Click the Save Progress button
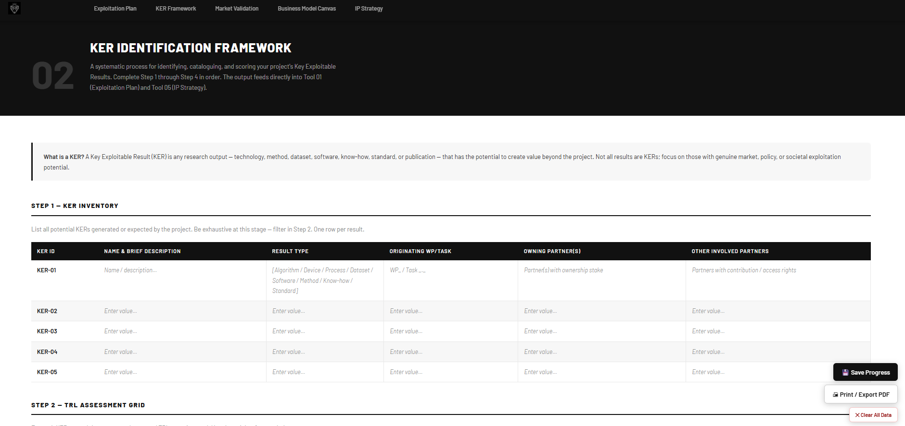This screenshot has height=426, width=905. (865, 372)
